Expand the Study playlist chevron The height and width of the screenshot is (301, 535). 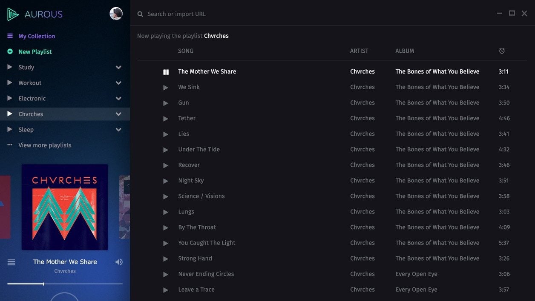point(118,67)
